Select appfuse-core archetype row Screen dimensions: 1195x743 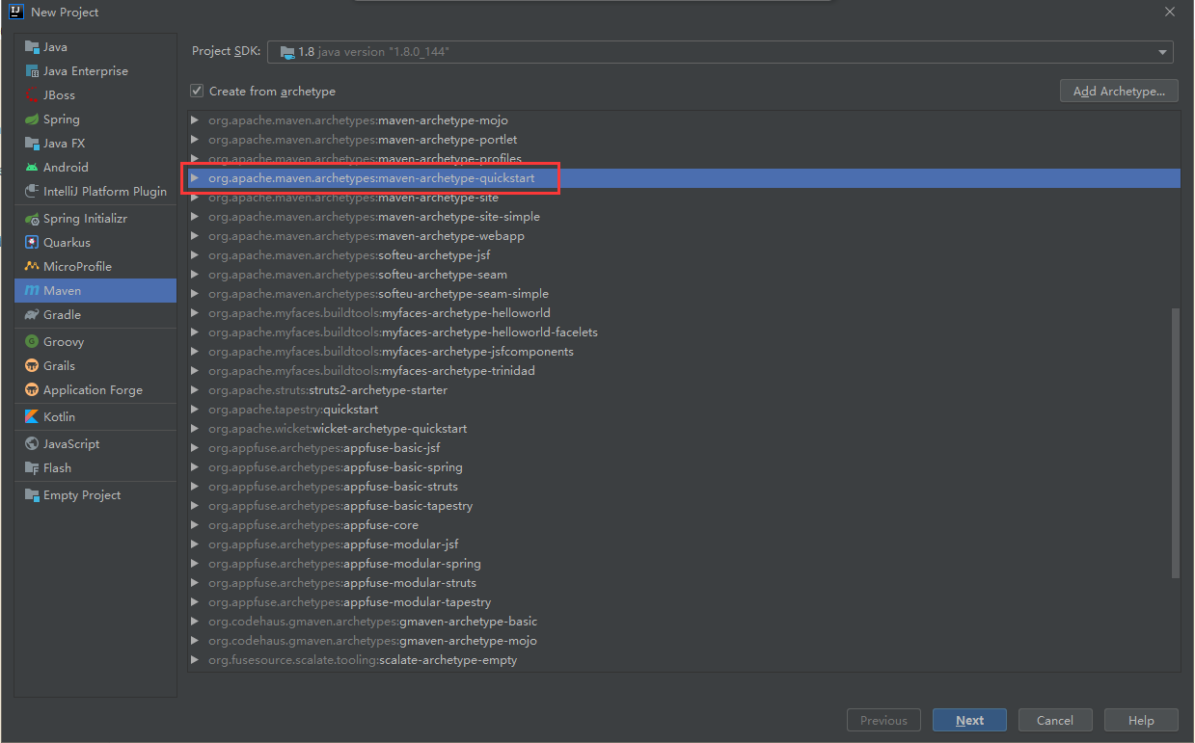pos(684,525)
